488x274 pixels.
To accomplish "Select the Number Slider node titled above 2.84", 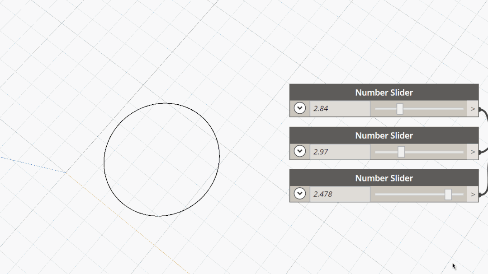I will tap(384, 92).
